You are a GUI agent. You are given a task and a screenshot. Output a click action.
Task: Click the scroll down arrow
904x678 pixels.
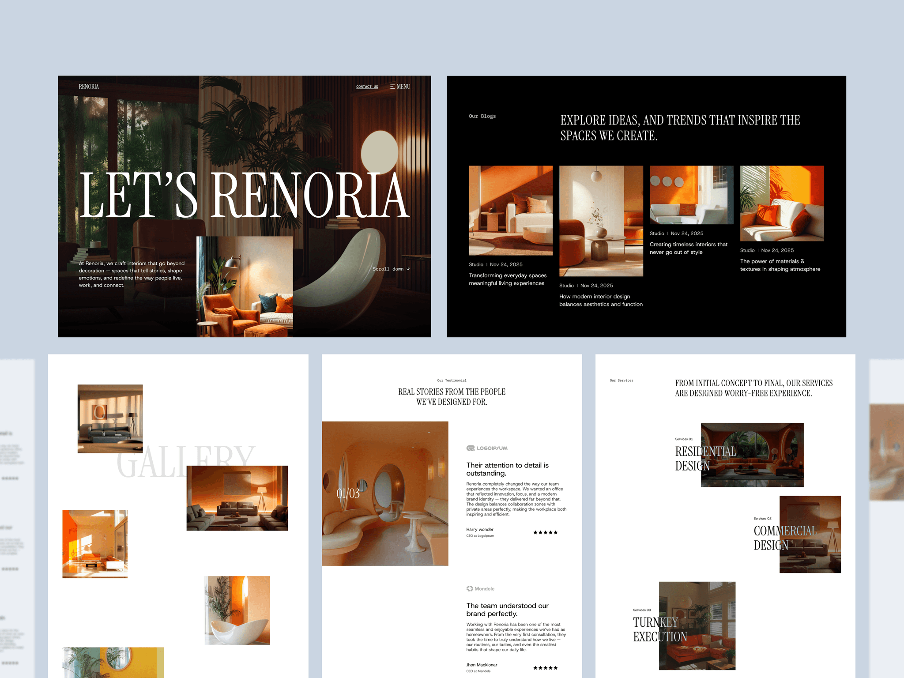(x=408, y=269)
